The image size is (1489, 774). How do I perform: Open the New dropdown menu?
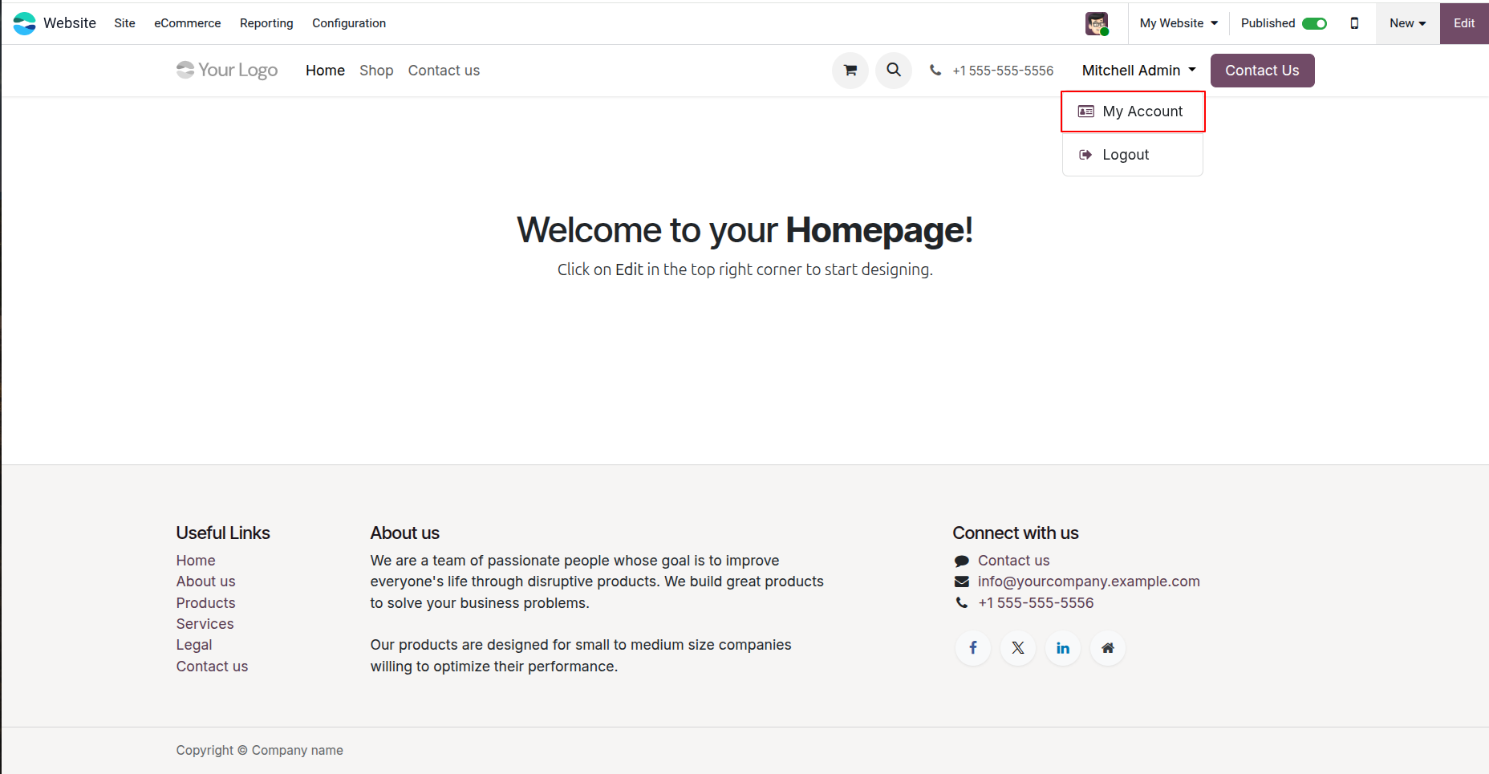1408,23
